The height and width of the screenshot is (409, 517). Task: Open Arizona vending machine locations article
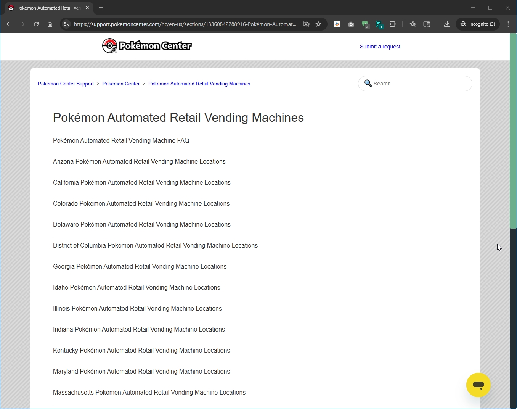tap(139, 161)
